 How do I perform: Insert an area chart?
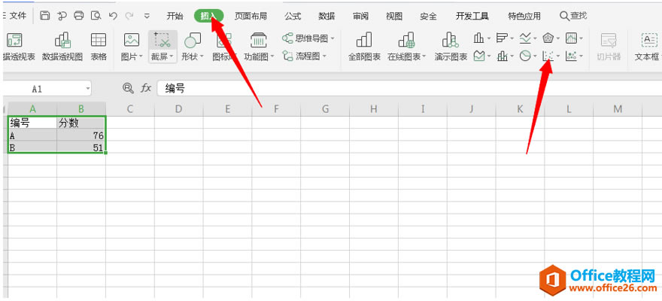click(479, 56)
